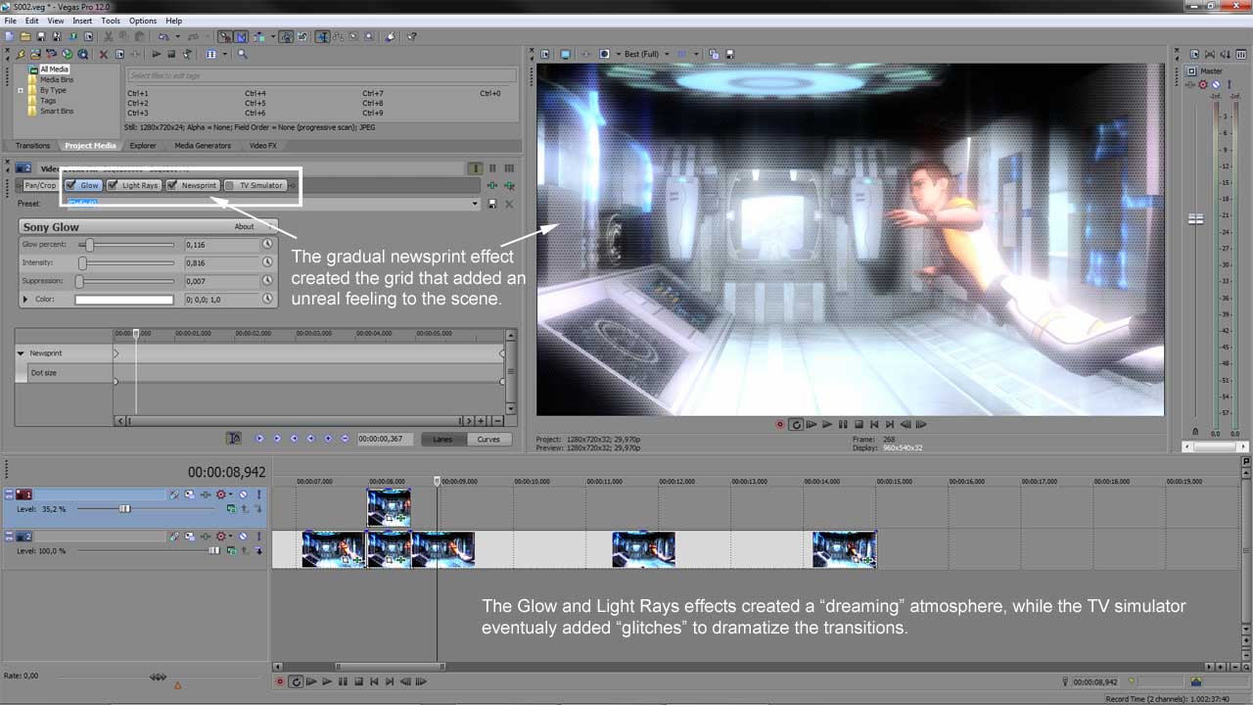The height and width of the screenshot is (705, 1253).
Task: Expand the By Type media folder
Action: tap(21, 90)
